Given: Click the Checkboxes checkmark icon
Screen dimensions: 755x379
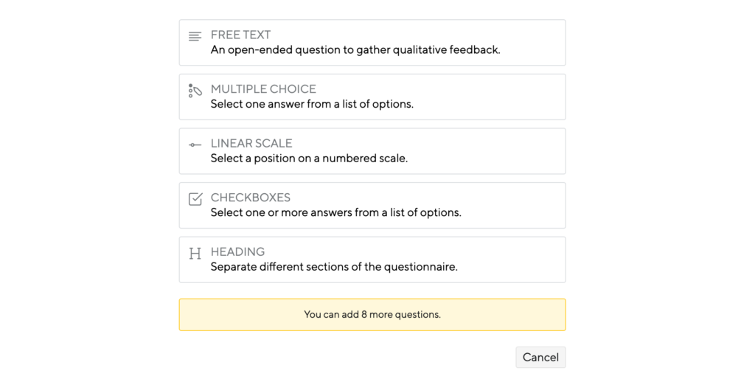Looking at the screenshot, I should 195,199.
